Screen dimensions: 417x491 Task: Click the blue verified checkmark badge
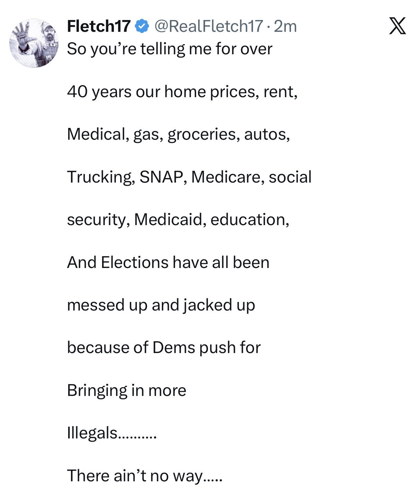(x=142, y=26)
